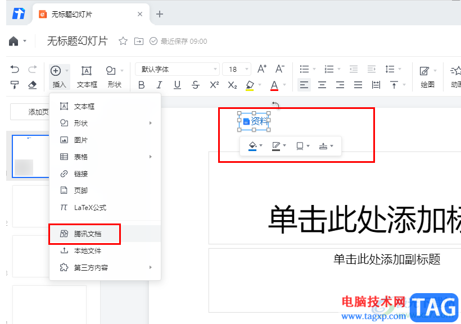Choose LaTeX公式 from insert menu

coord(105,208)
